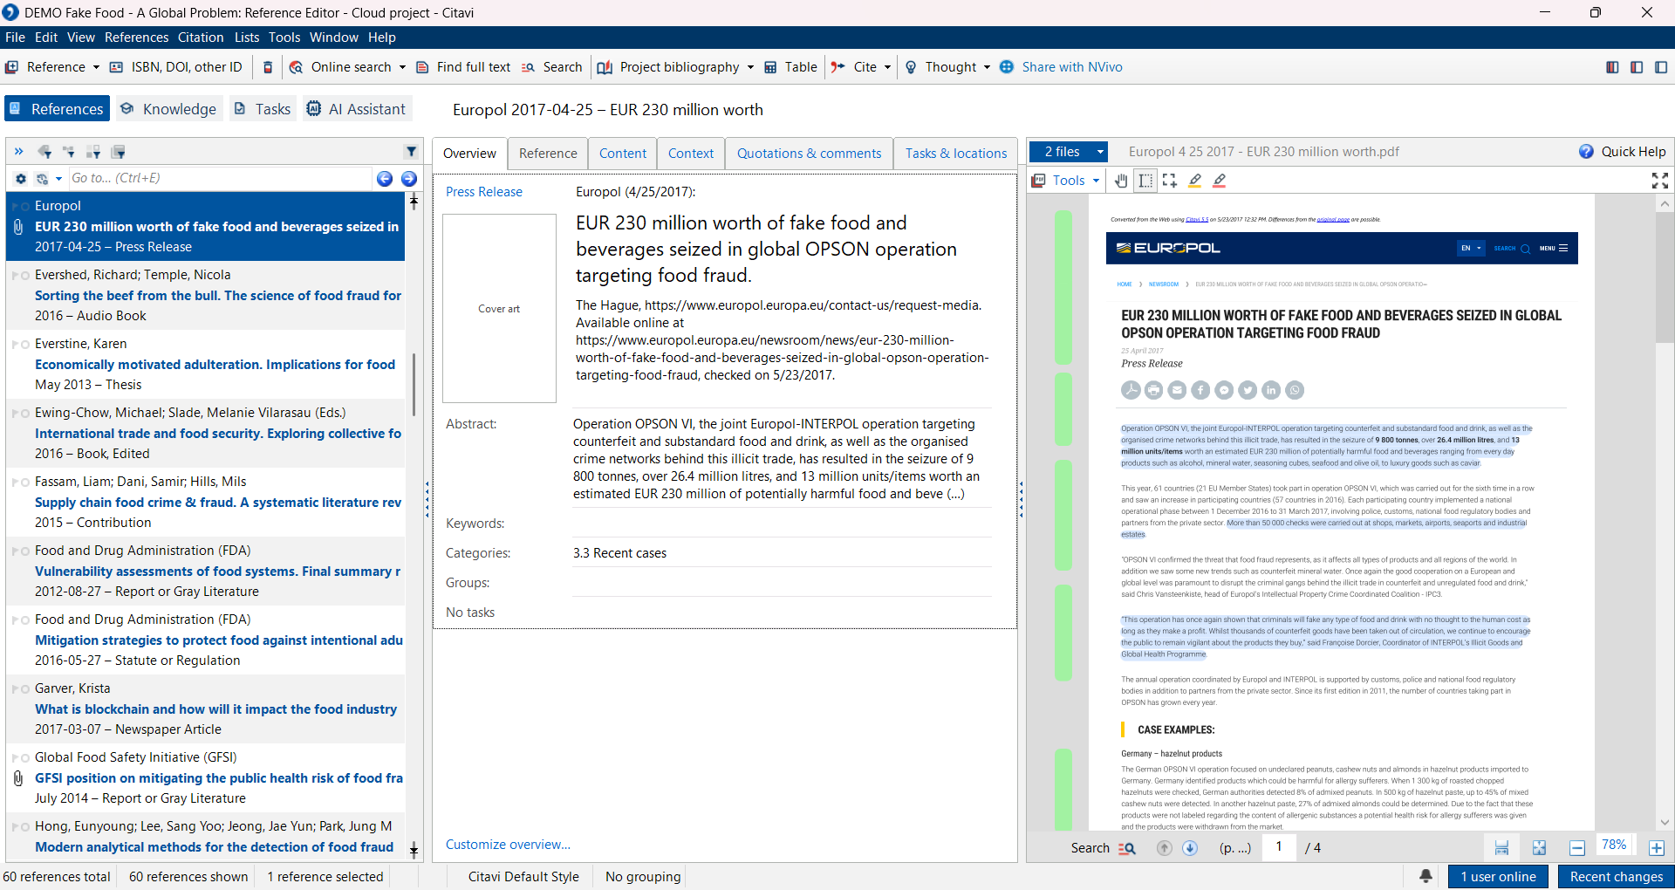Screen dimensions: 1675x890
Task: Activate the red highlighter tool
Action: 1220,181
